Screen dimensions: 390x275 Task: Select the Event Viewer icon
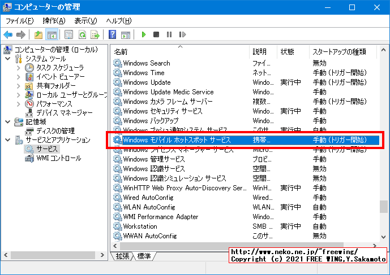(29, 77)
